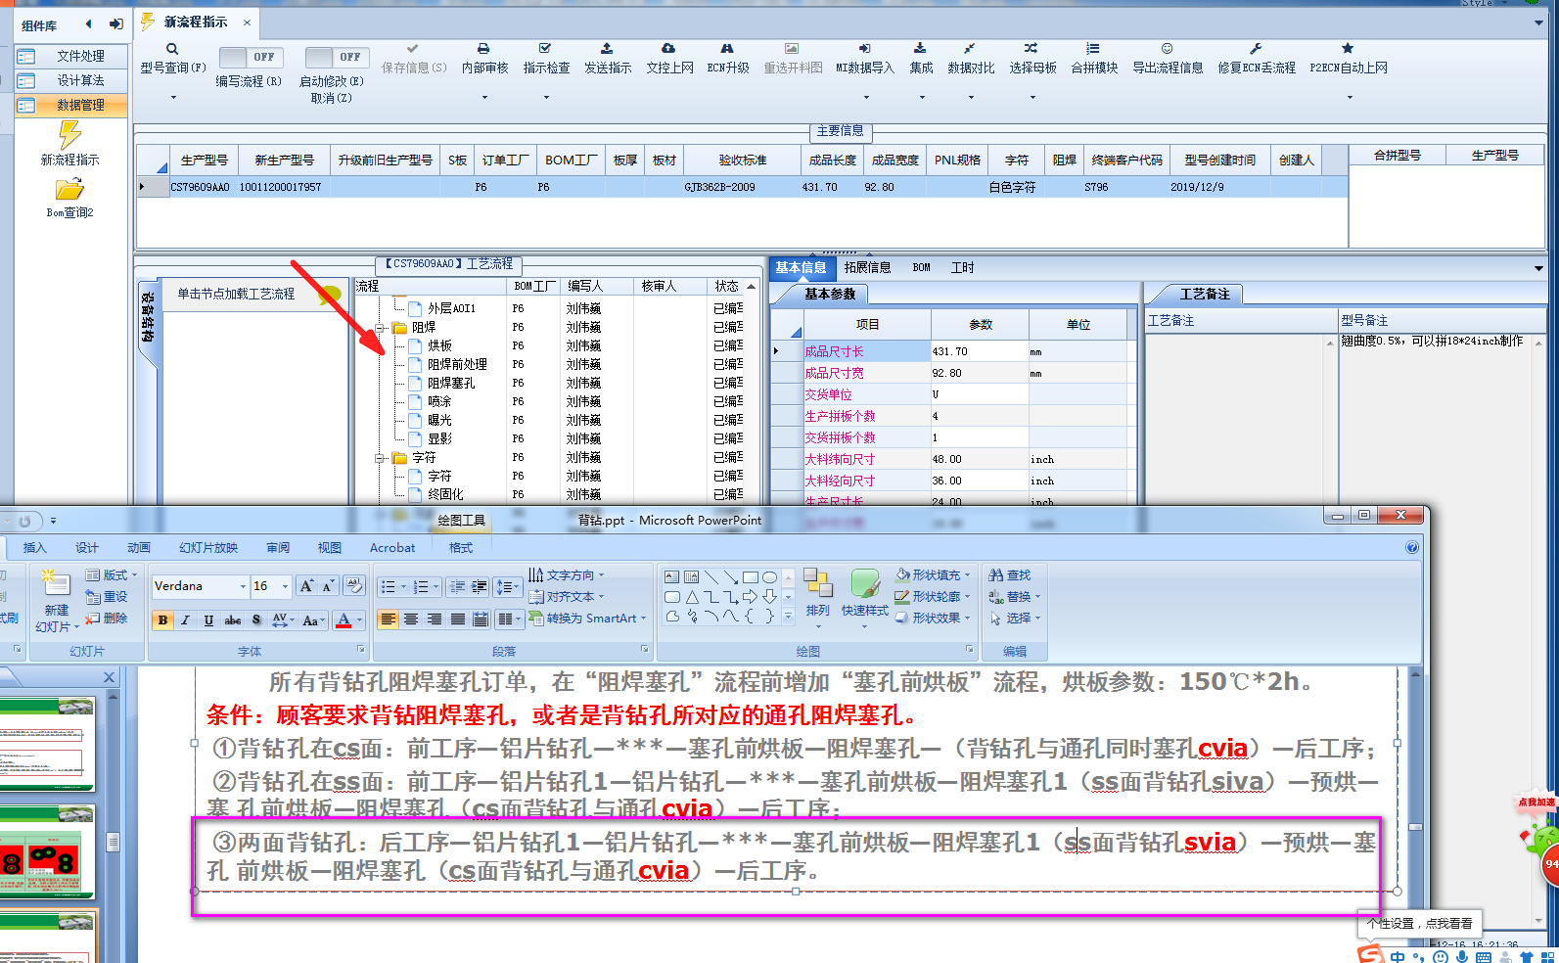Open the font color dropdown arrow
This screenshot has height=963, width=1559.
click(359, 619)
